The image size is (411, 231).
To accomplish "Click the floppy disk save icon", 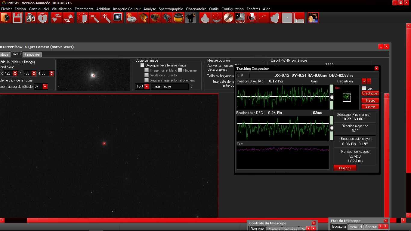I will (17, 18).
